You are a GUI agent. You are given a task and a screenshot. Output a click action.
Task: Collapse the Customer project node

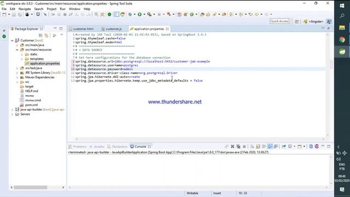click(12, 40)
